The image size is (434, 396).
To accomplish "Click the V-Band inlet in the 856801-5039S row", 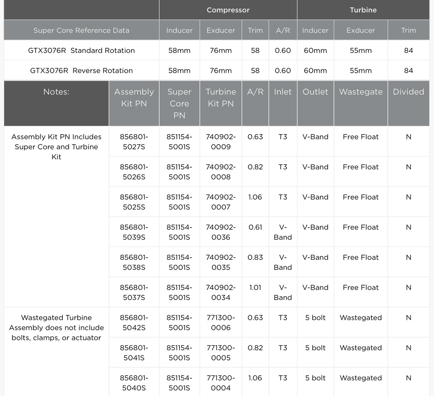I will coord(283,232).
